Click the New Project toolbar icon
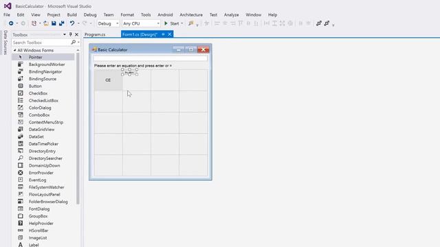 [34, 23]
